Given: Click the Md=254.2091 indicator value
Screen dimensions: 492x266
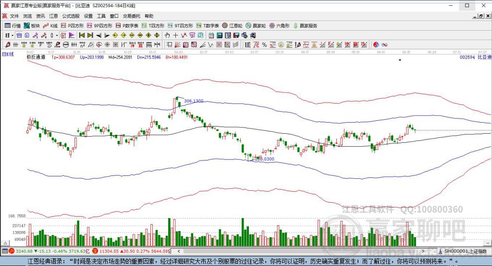Looking at the screenshot, I should 120,57.
